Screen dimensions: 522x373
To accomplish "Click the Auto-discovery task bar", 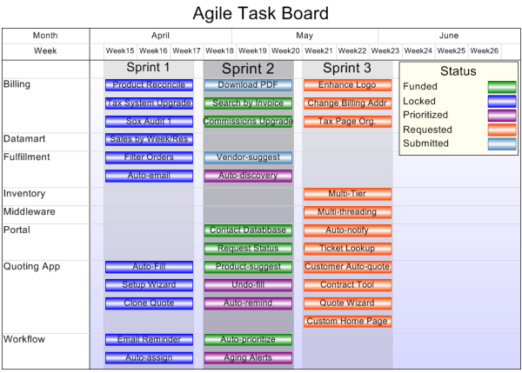I will click(248, 176).
